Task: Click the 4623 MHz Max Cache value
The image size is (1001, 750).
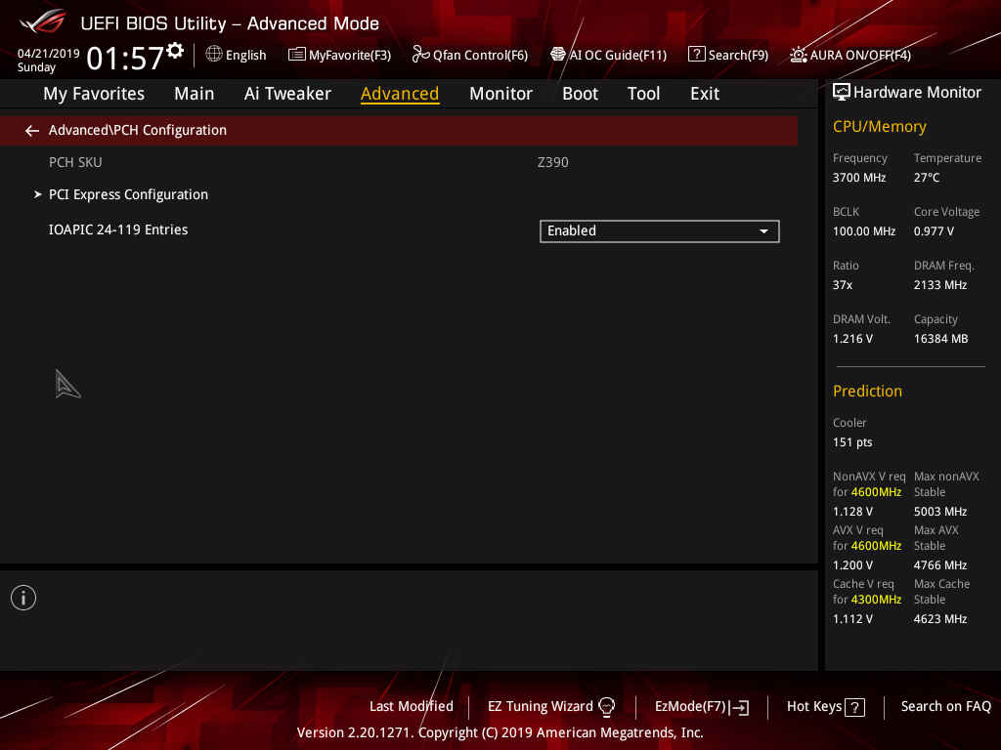Action: [x=939, y=618]
